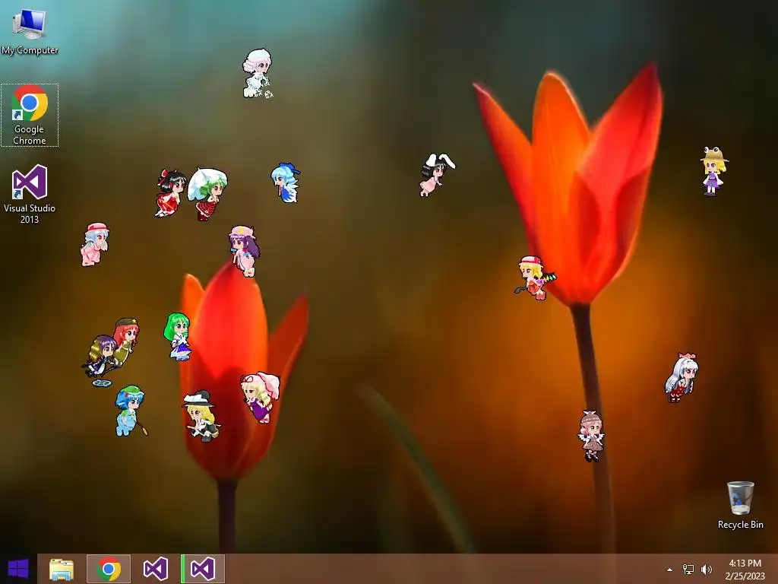The height and width of the screenshot is (584, 778).
Task: Click the white-haired mascot at top center
Action: click(258, 73)
